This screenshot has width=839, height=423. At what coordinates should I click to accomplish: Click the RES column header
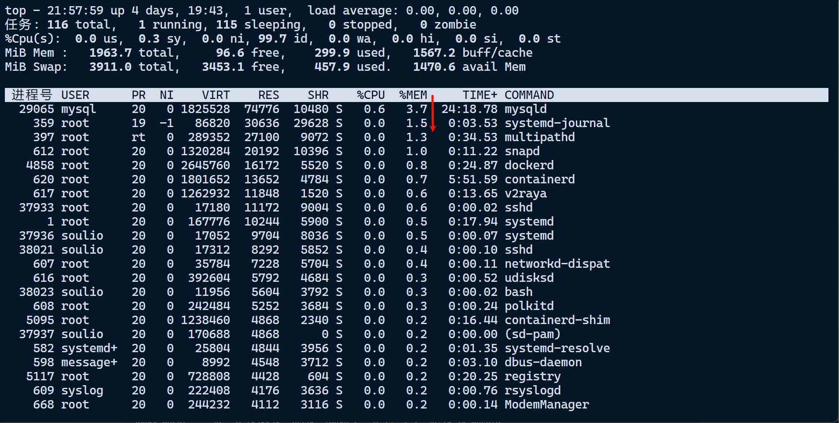[x=268, y=95]
